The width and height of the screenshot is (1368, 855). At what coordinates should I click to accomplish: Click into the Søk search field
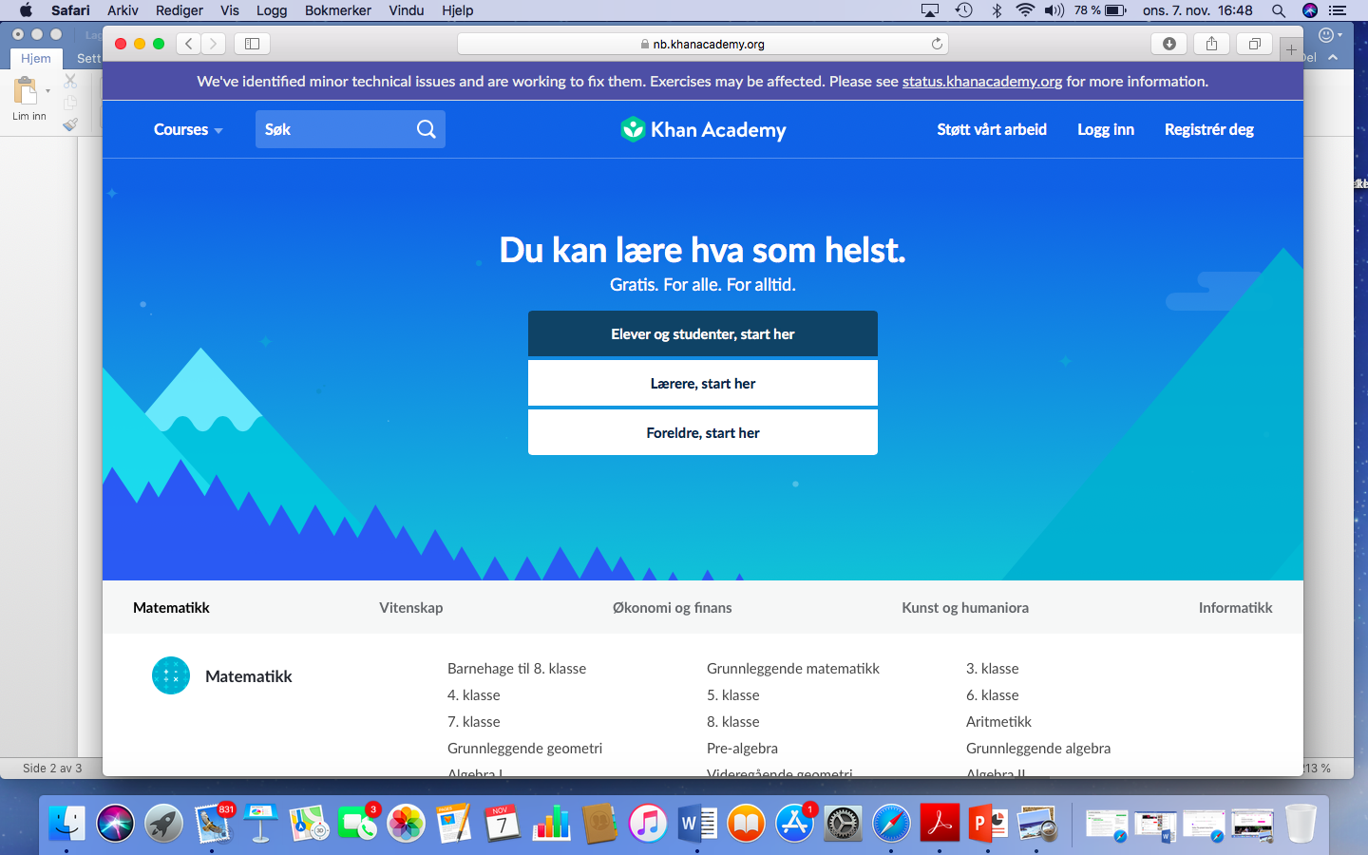coord(351,129)
